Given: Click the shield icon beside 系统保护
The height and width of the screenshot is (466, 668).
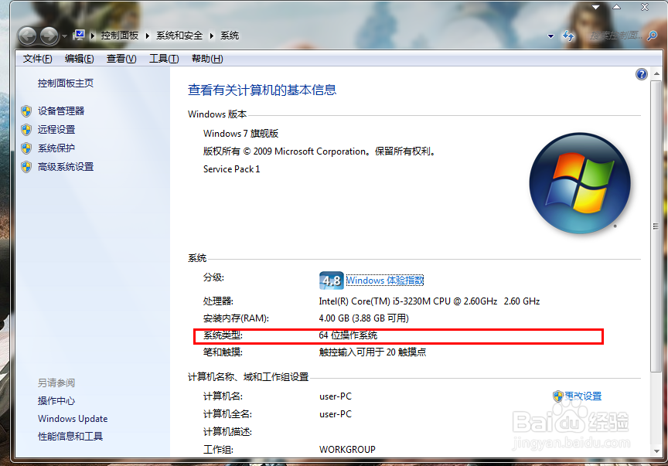Looking at the screenshot, I should click(26, 148).
